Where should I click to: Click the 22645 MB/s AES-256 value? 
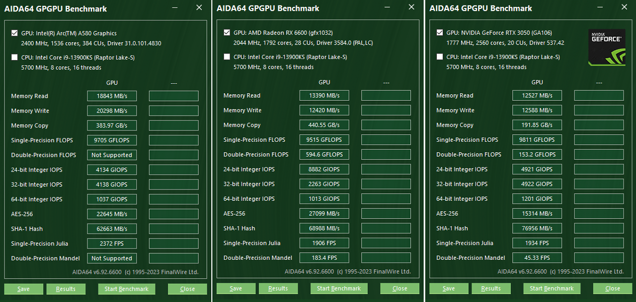pos(112,214)
